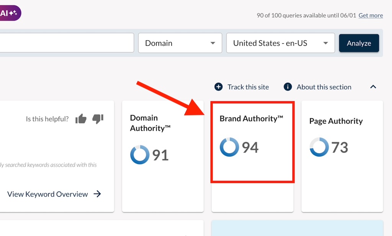Collapse the section with the up chevron

tap(373, 87)
